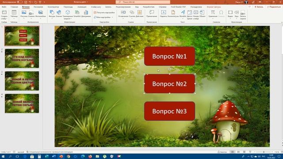The width and height of the screenshot is (283, 159).
Task: Start slideshow from quick access toolbar
Action: (40, 2)
